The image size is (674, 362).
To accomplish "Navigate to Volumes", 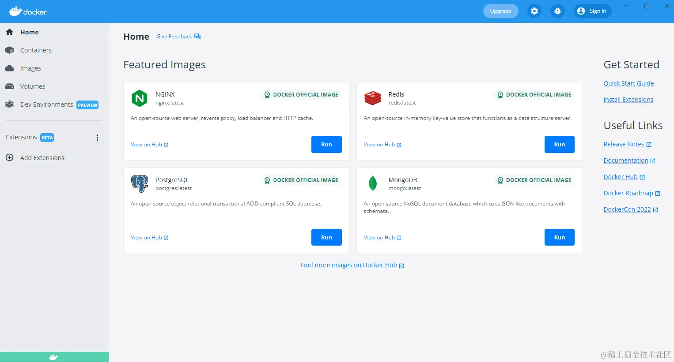I will 54,86.
